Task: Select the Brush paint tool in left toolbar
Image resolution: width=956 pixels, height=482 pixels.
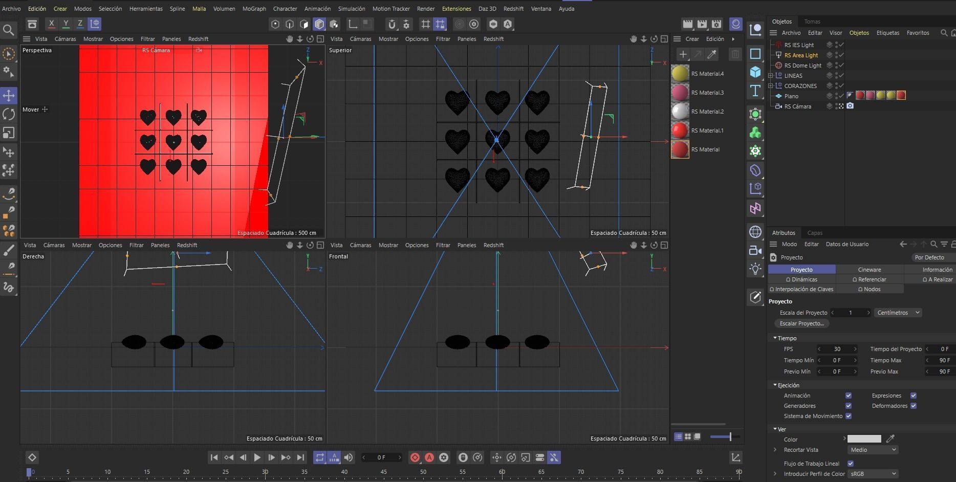Action: (9, 250)
